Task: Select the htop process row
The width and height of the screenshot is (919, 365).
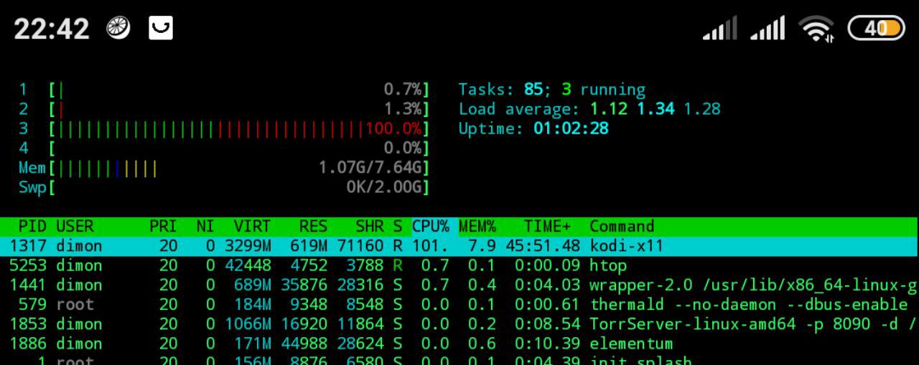Action: click(x=459, y=265)
